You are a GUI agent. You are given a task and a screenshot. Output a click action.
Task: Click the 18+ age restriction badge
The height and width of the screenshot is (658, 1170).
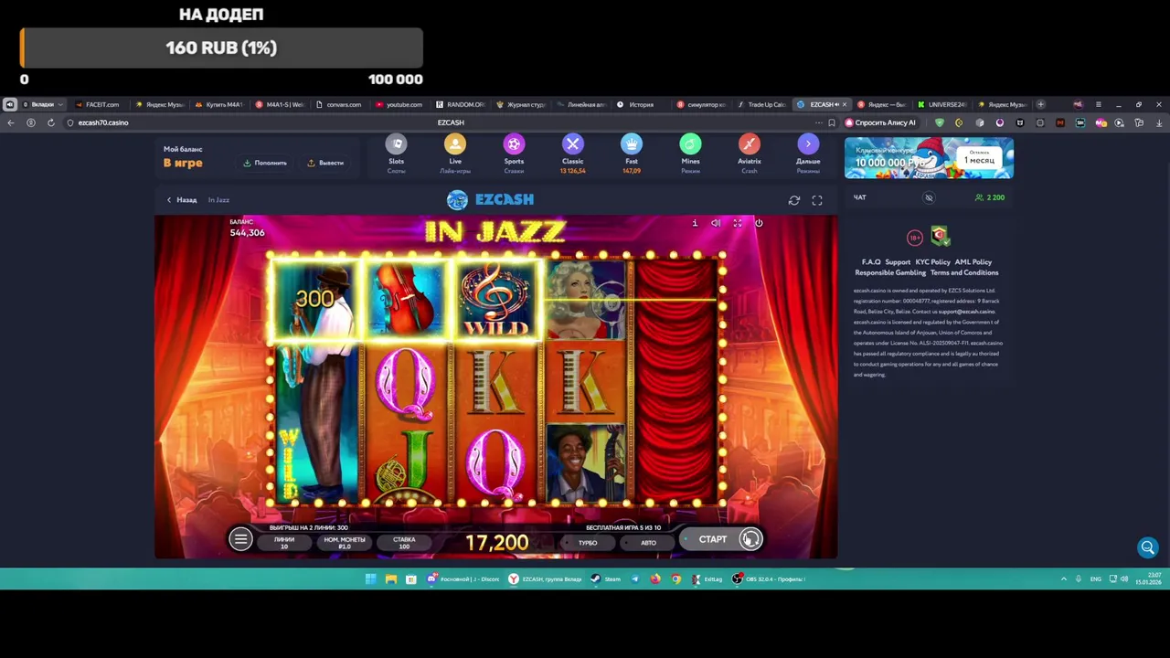tap(915, 238)
